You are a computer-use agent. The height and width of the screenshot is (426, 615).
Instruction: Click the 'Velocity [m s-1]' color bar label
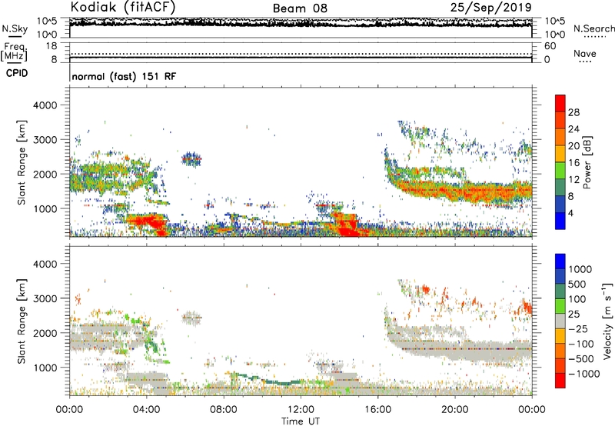pos(607,321)
